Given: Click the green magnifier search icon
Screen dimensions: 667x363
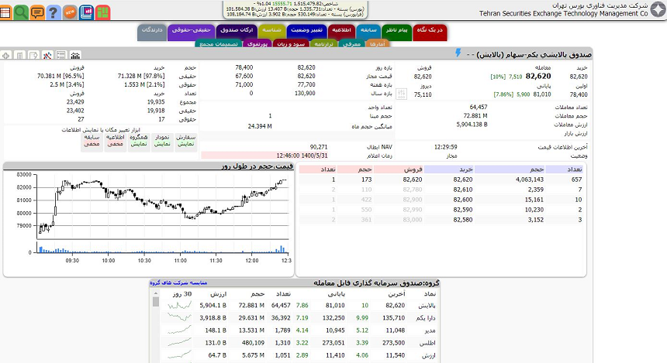Looking at the screenshot, I should pos(21,12).
